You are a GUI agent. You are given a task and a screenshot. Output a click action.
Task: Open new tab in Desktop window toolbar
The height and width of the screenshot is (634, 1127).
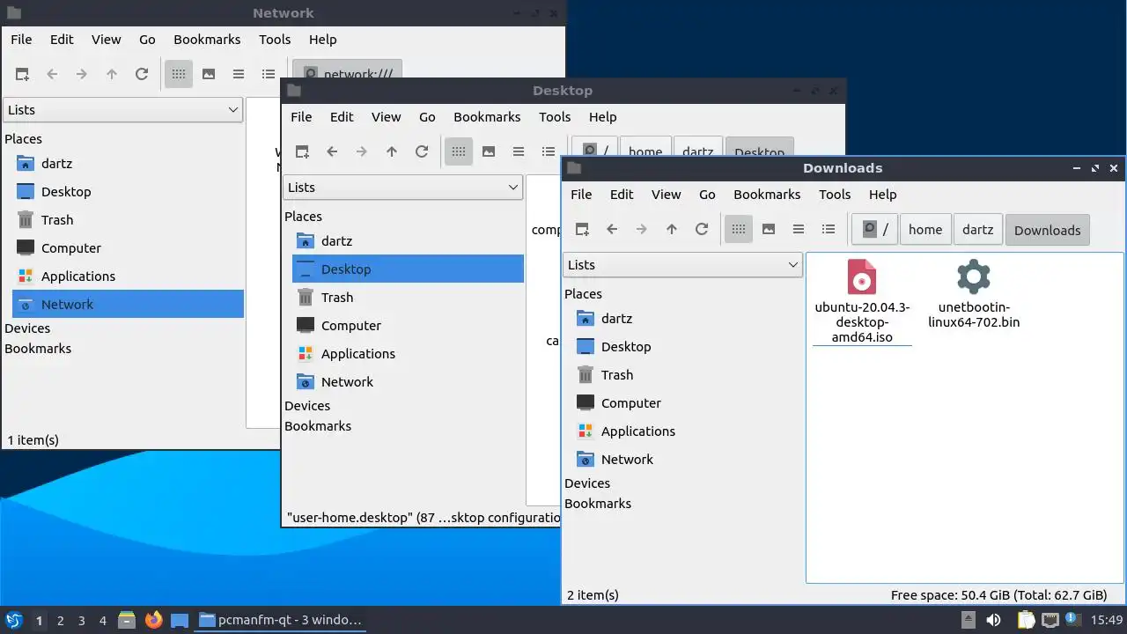pos(302,151)
